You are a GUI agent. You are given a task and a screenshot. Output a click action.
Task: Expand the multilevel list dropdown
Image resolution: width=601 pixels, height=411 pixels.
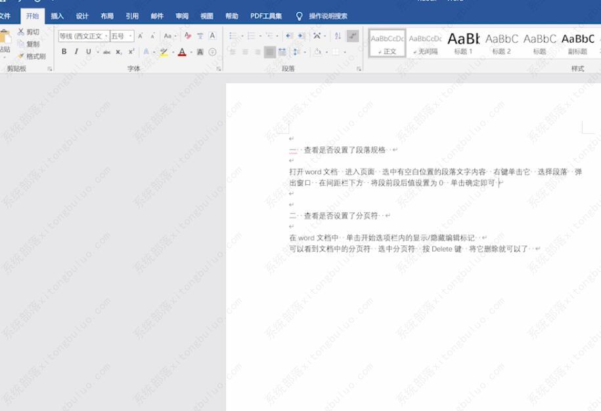pyautogui.click(x=277, y=36)
